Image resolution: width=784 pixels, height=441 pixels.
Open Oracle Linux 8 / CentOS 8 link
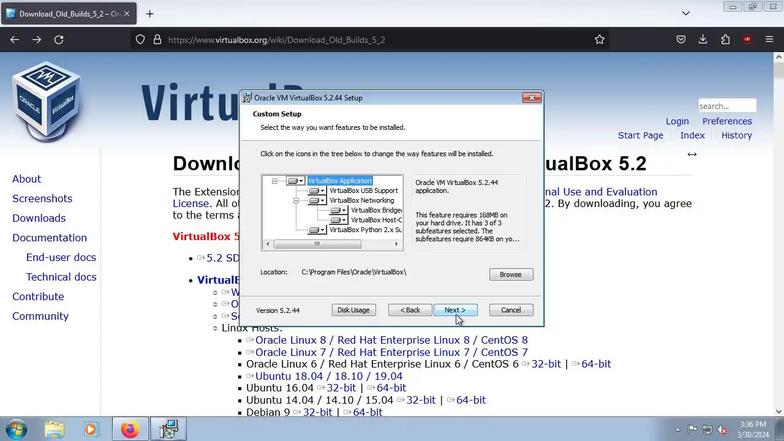391,340
